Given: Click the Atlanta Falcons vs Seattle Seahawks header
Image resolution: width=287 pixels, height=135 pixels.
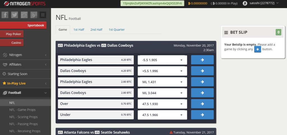Looking at the screenshot, I should [x=136, y=132].
